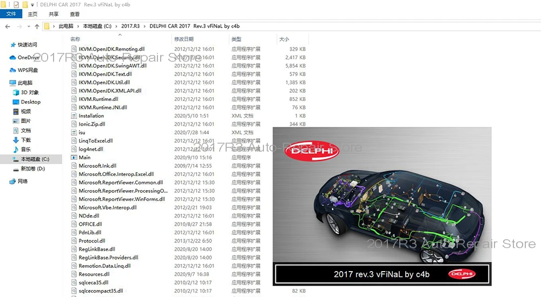541x297 pixels.
Task: Click the isu XML file icon
Action: [x=74, y=132]
